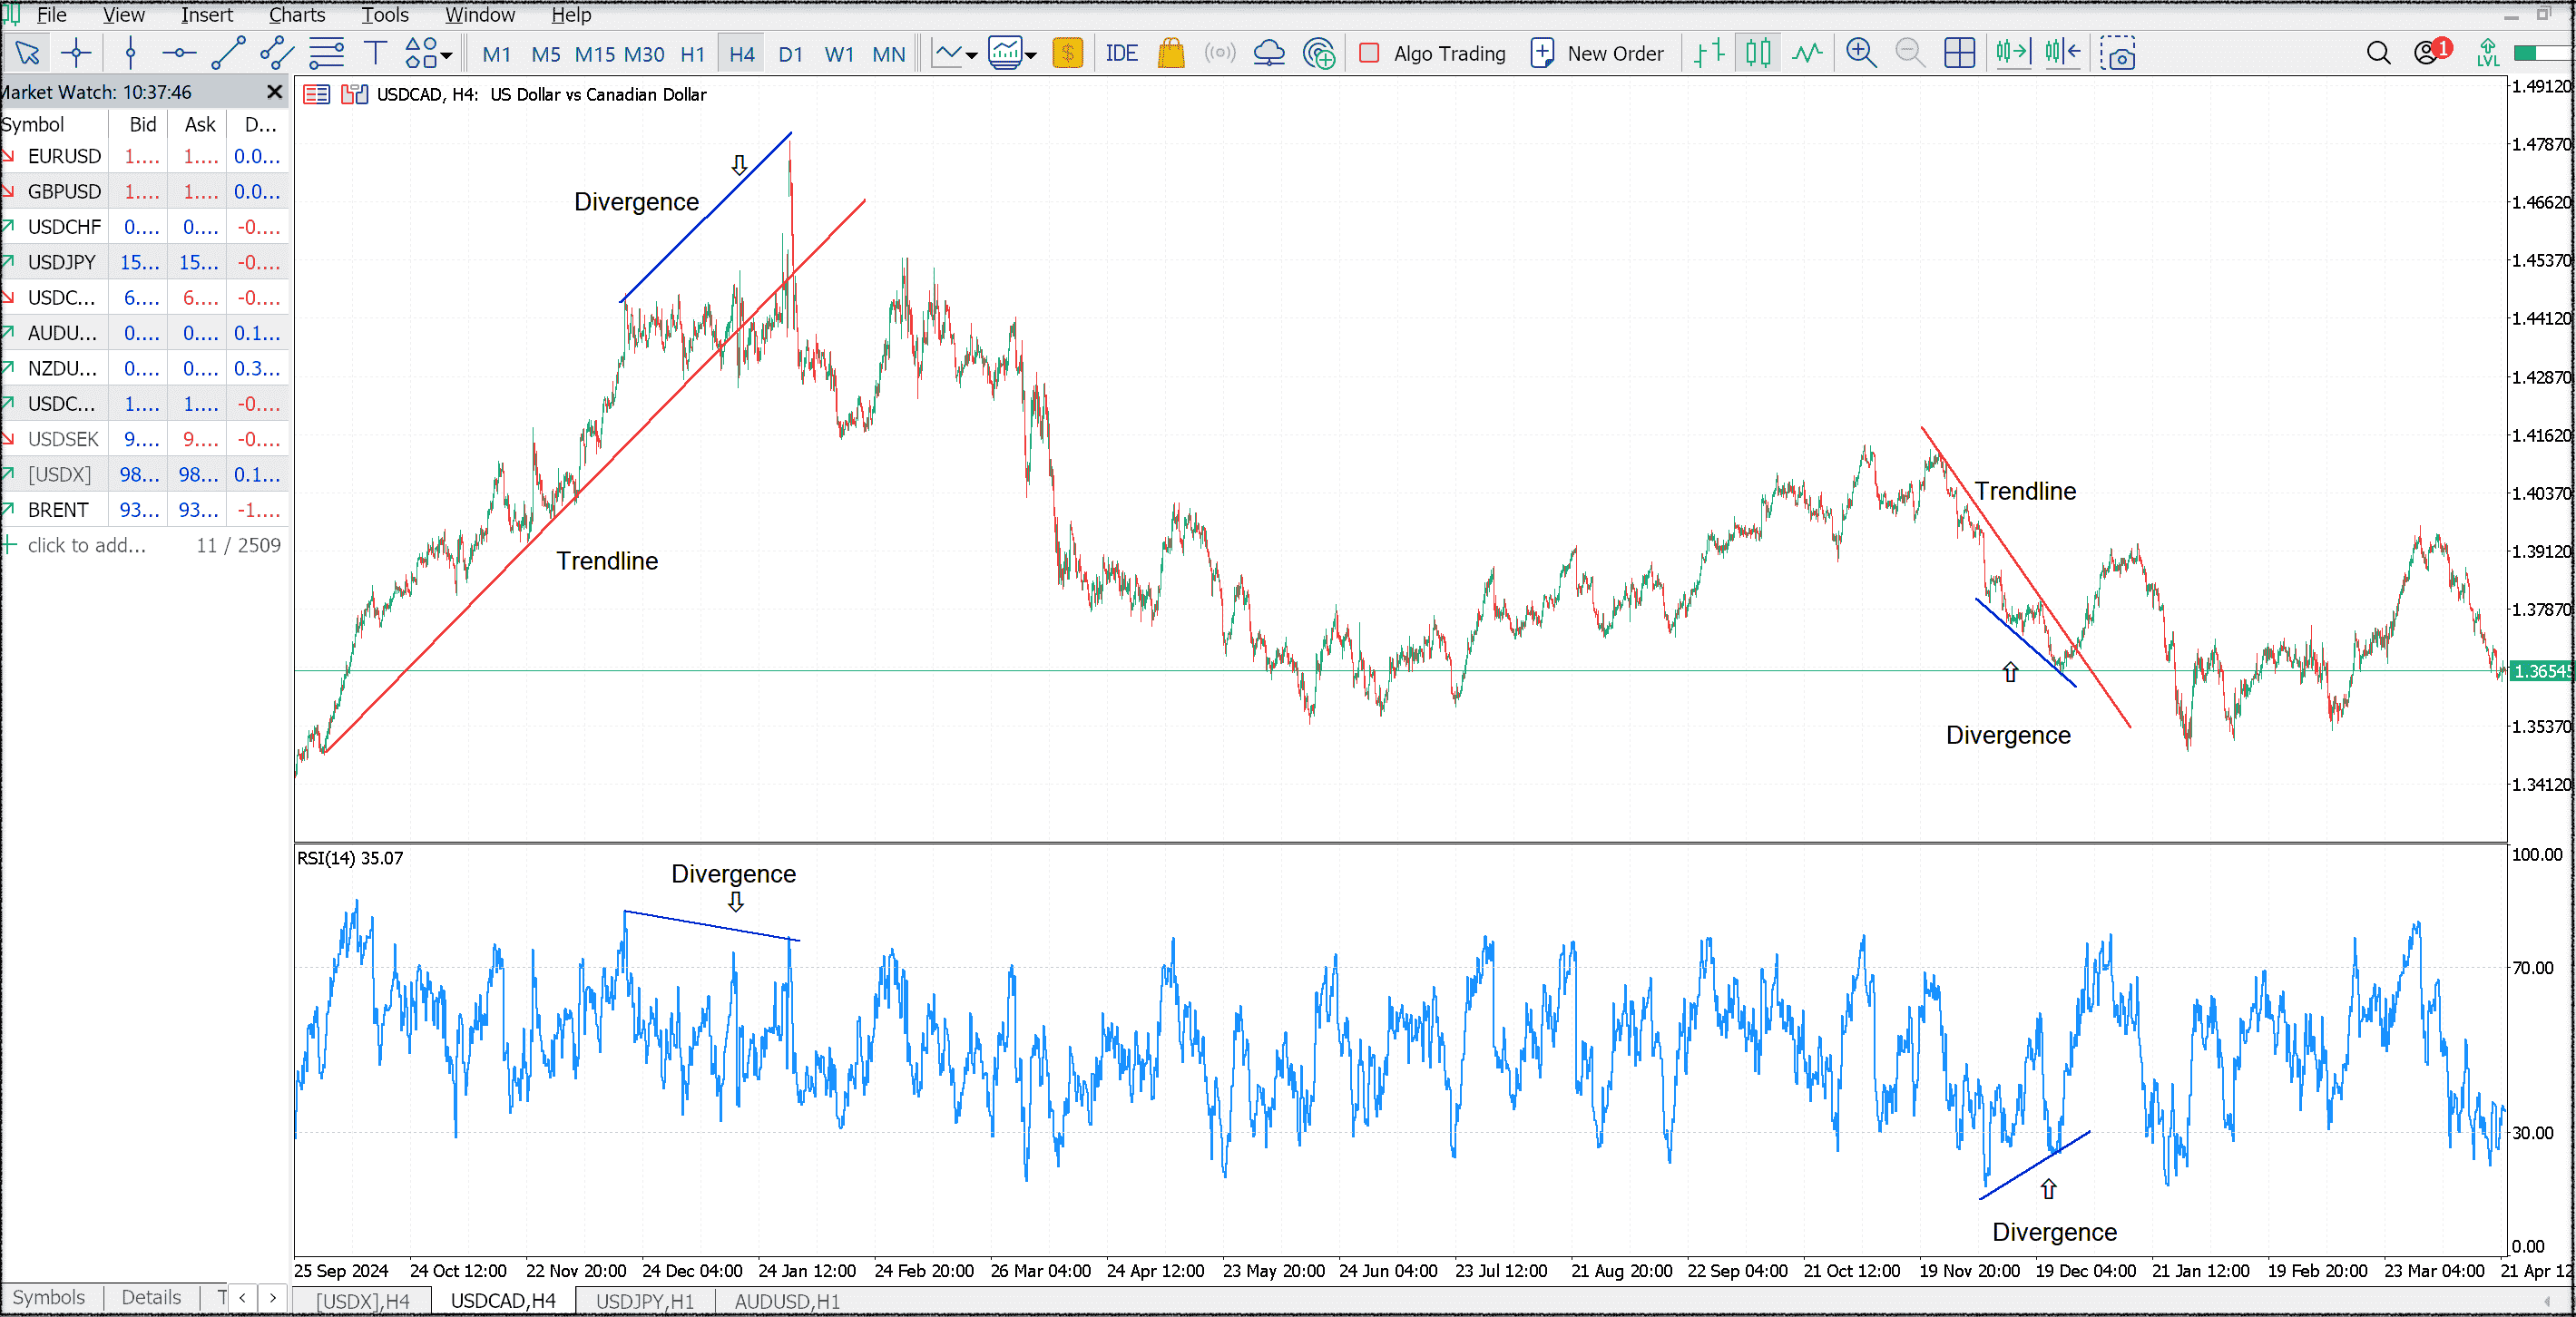Select the cursor arrow tool
2576x1317 pixels.
point(27,53)
